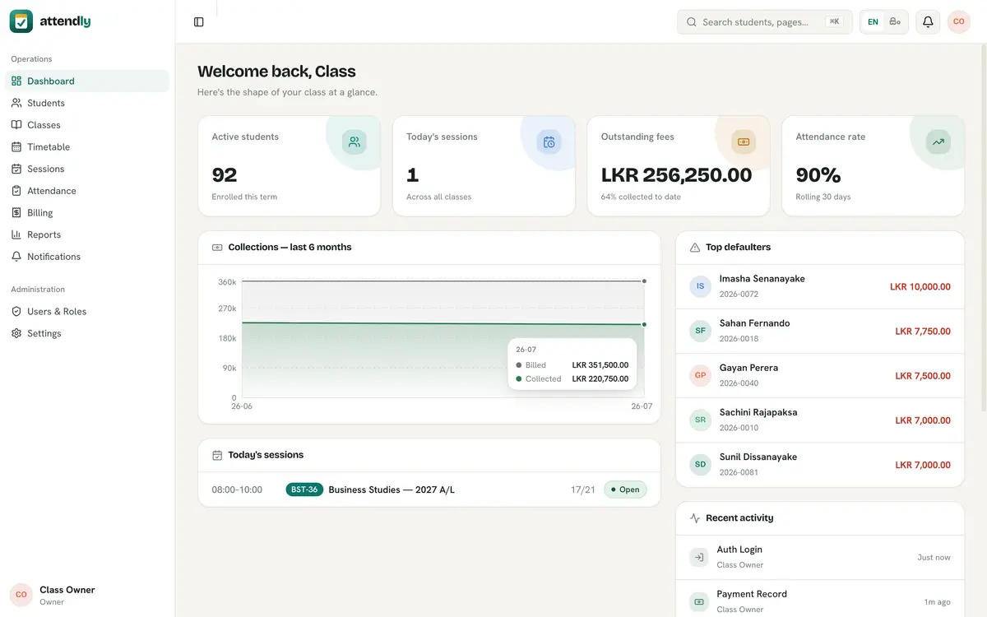The height and width of the screenshot is (617, 987).
Task: Click the Students icon in sidebar
Action: tap(16, 103)
